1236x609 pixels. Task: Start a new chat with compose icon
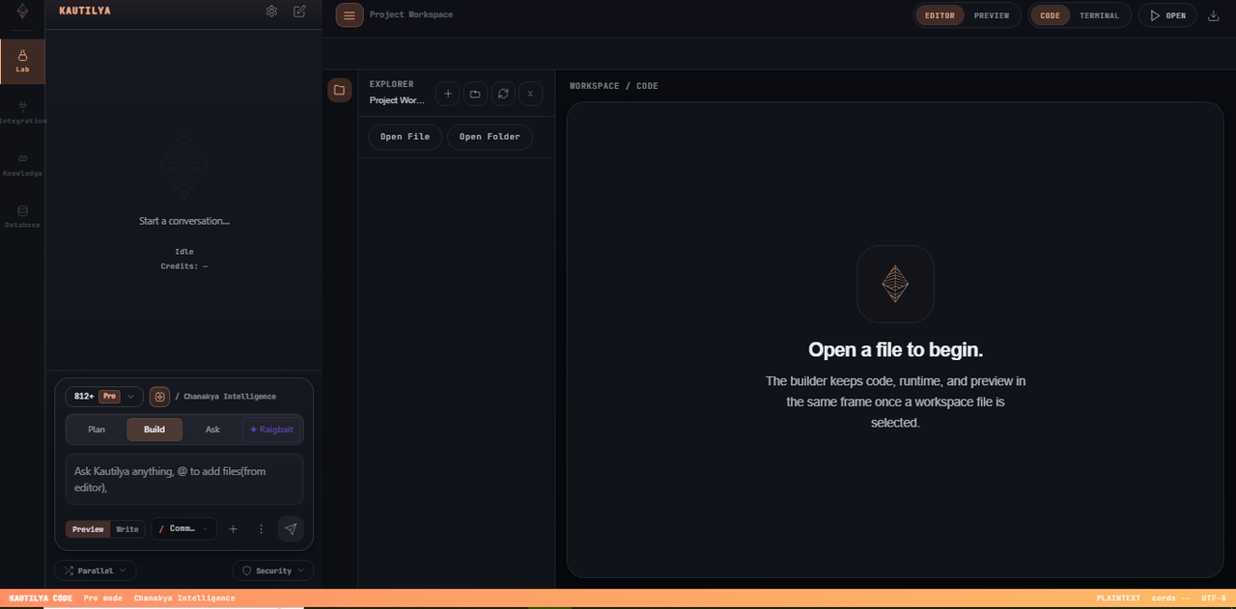click(x=299, y=12)
